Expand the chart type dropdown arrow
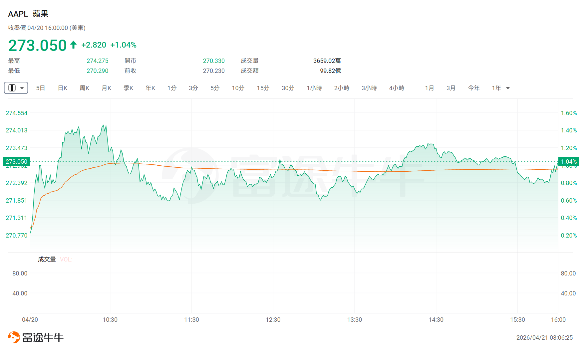This screenshot has width=581, height=351. pyautogui.click(x=22, y=88)
